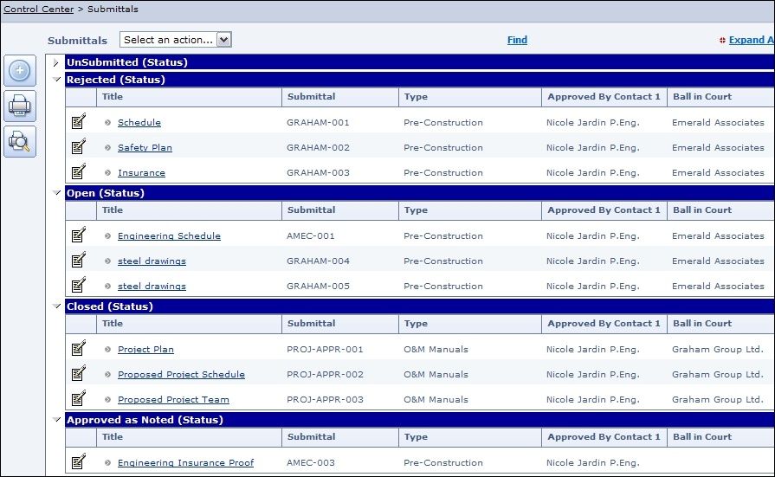Click arrow bullet before Insurance title

(x=107, y=173)
